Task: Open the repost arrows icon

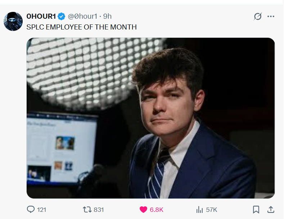Action: tap(87, 210)
